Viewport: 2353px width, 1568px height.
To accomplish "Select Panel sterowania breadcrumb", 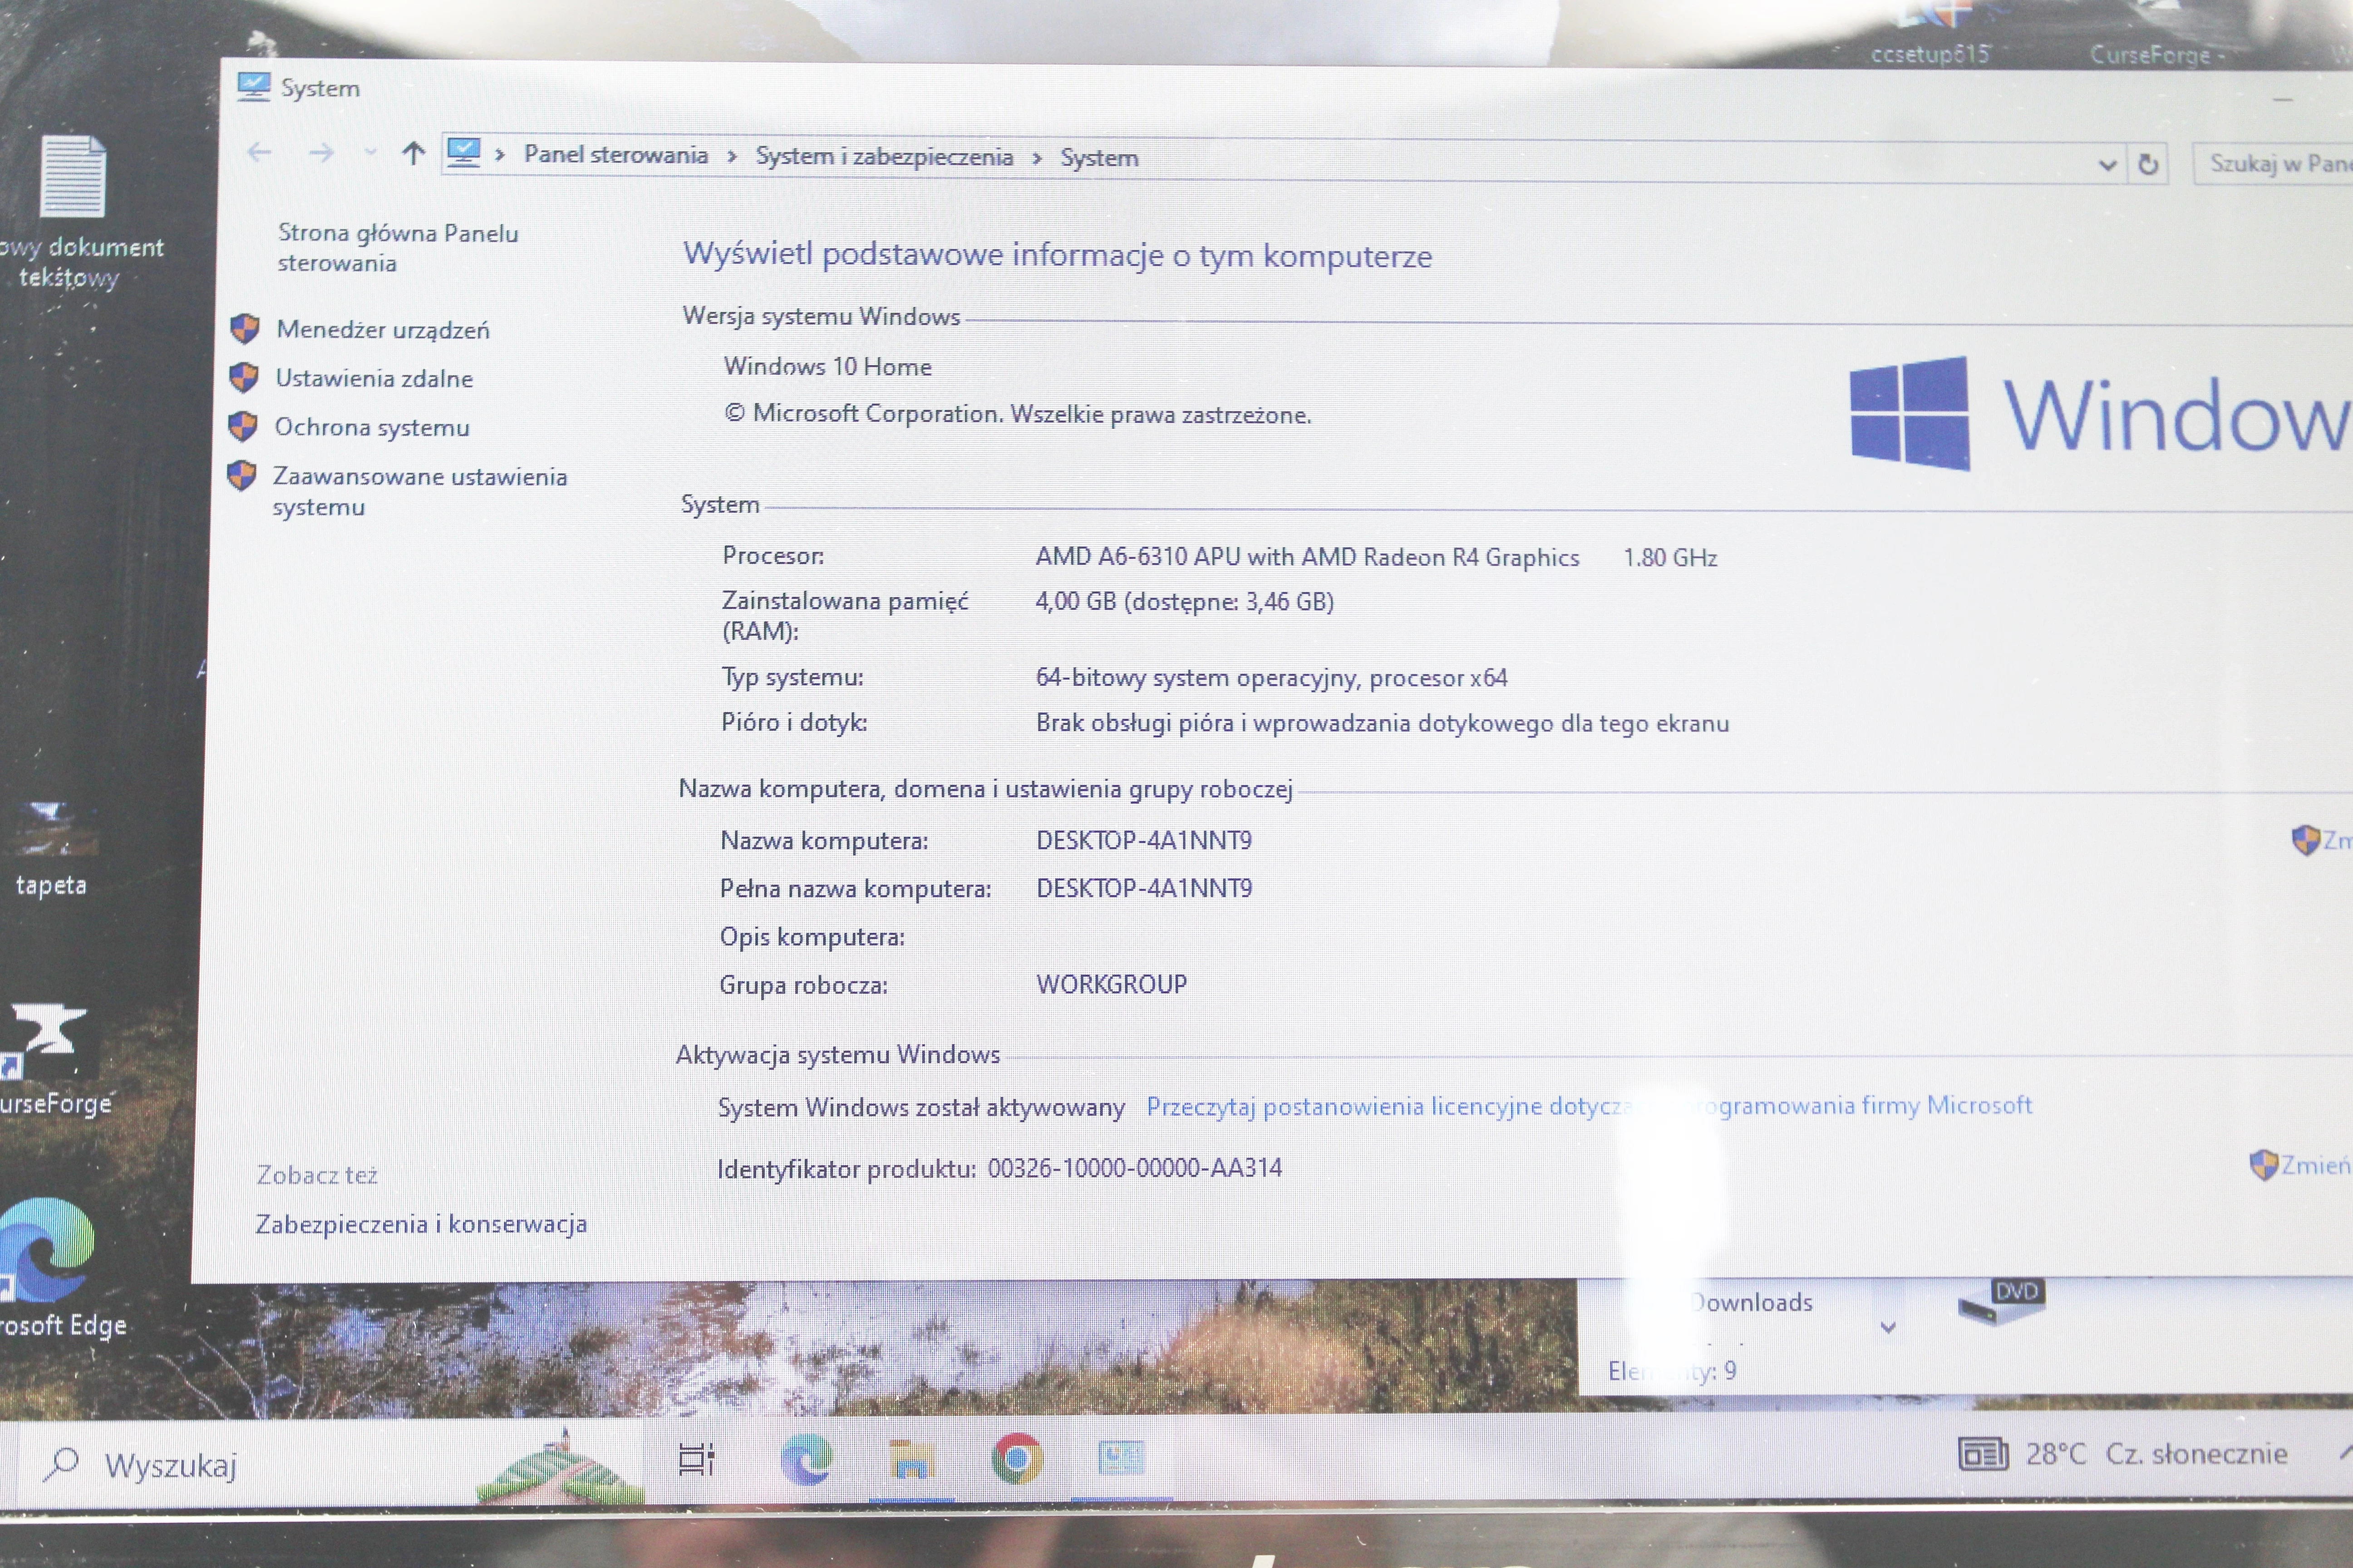I will (x=615, y=155).
